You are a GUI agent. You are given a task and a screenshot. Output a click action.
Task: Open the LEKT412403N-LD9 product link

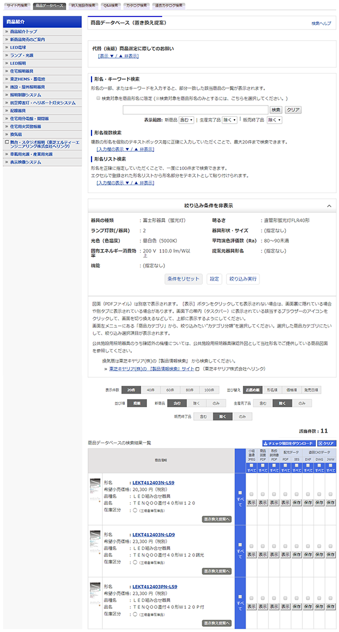pos(154,534)
